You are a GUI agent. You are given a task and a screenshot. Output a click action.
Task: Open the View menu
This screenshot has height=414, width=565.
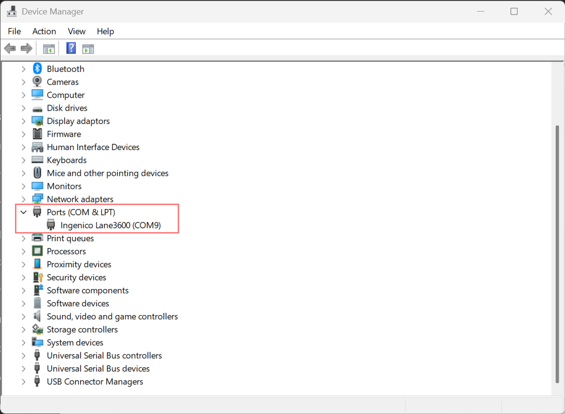(76, 31)
